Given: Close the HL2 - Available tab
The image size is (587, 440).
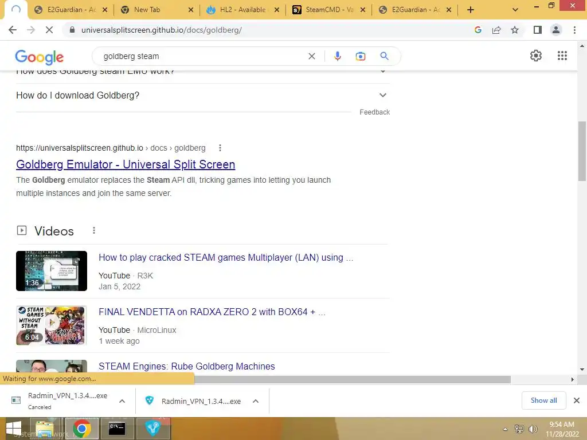Looking at the screenshot, I should [x=277, y=10].
